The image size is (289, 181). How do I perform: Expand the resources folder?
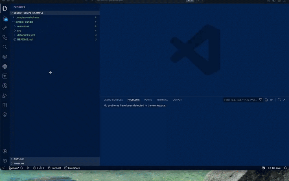tap(55, 26)
